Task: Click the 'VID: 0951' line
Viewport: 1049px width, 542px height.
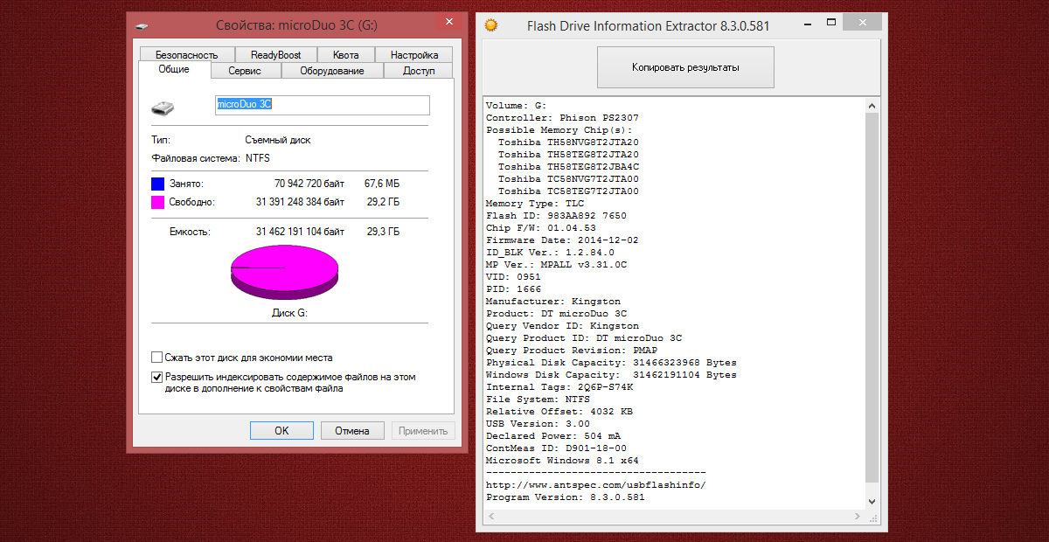Action: pos(513,276)
